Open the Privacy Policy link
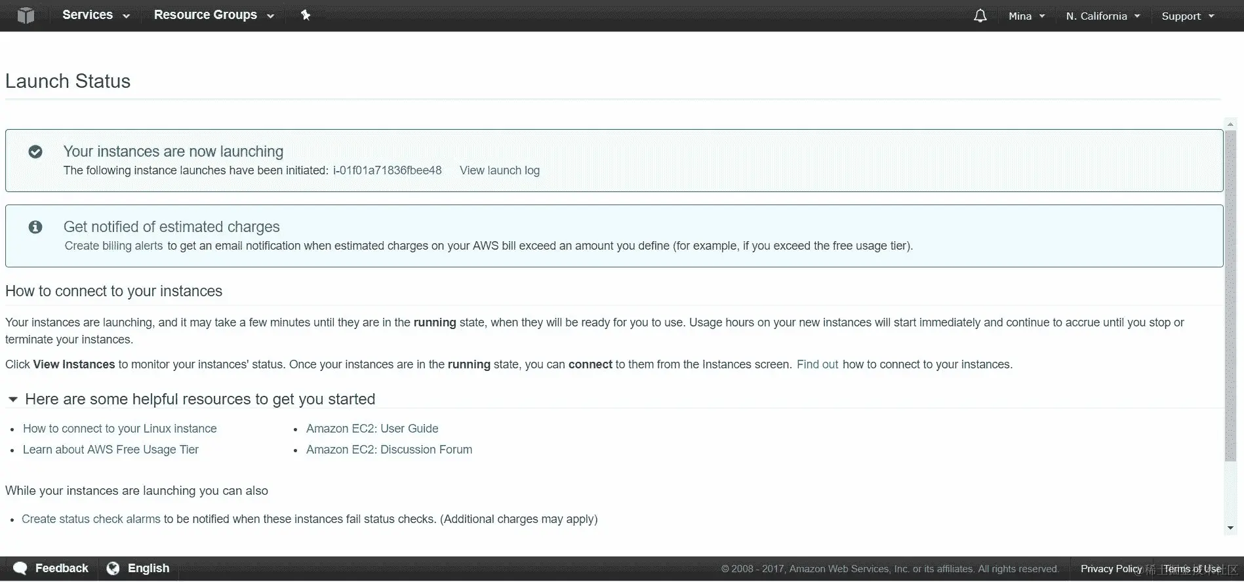The image size is (1244, 582). pyautogui.click(x=1111, y=569)
